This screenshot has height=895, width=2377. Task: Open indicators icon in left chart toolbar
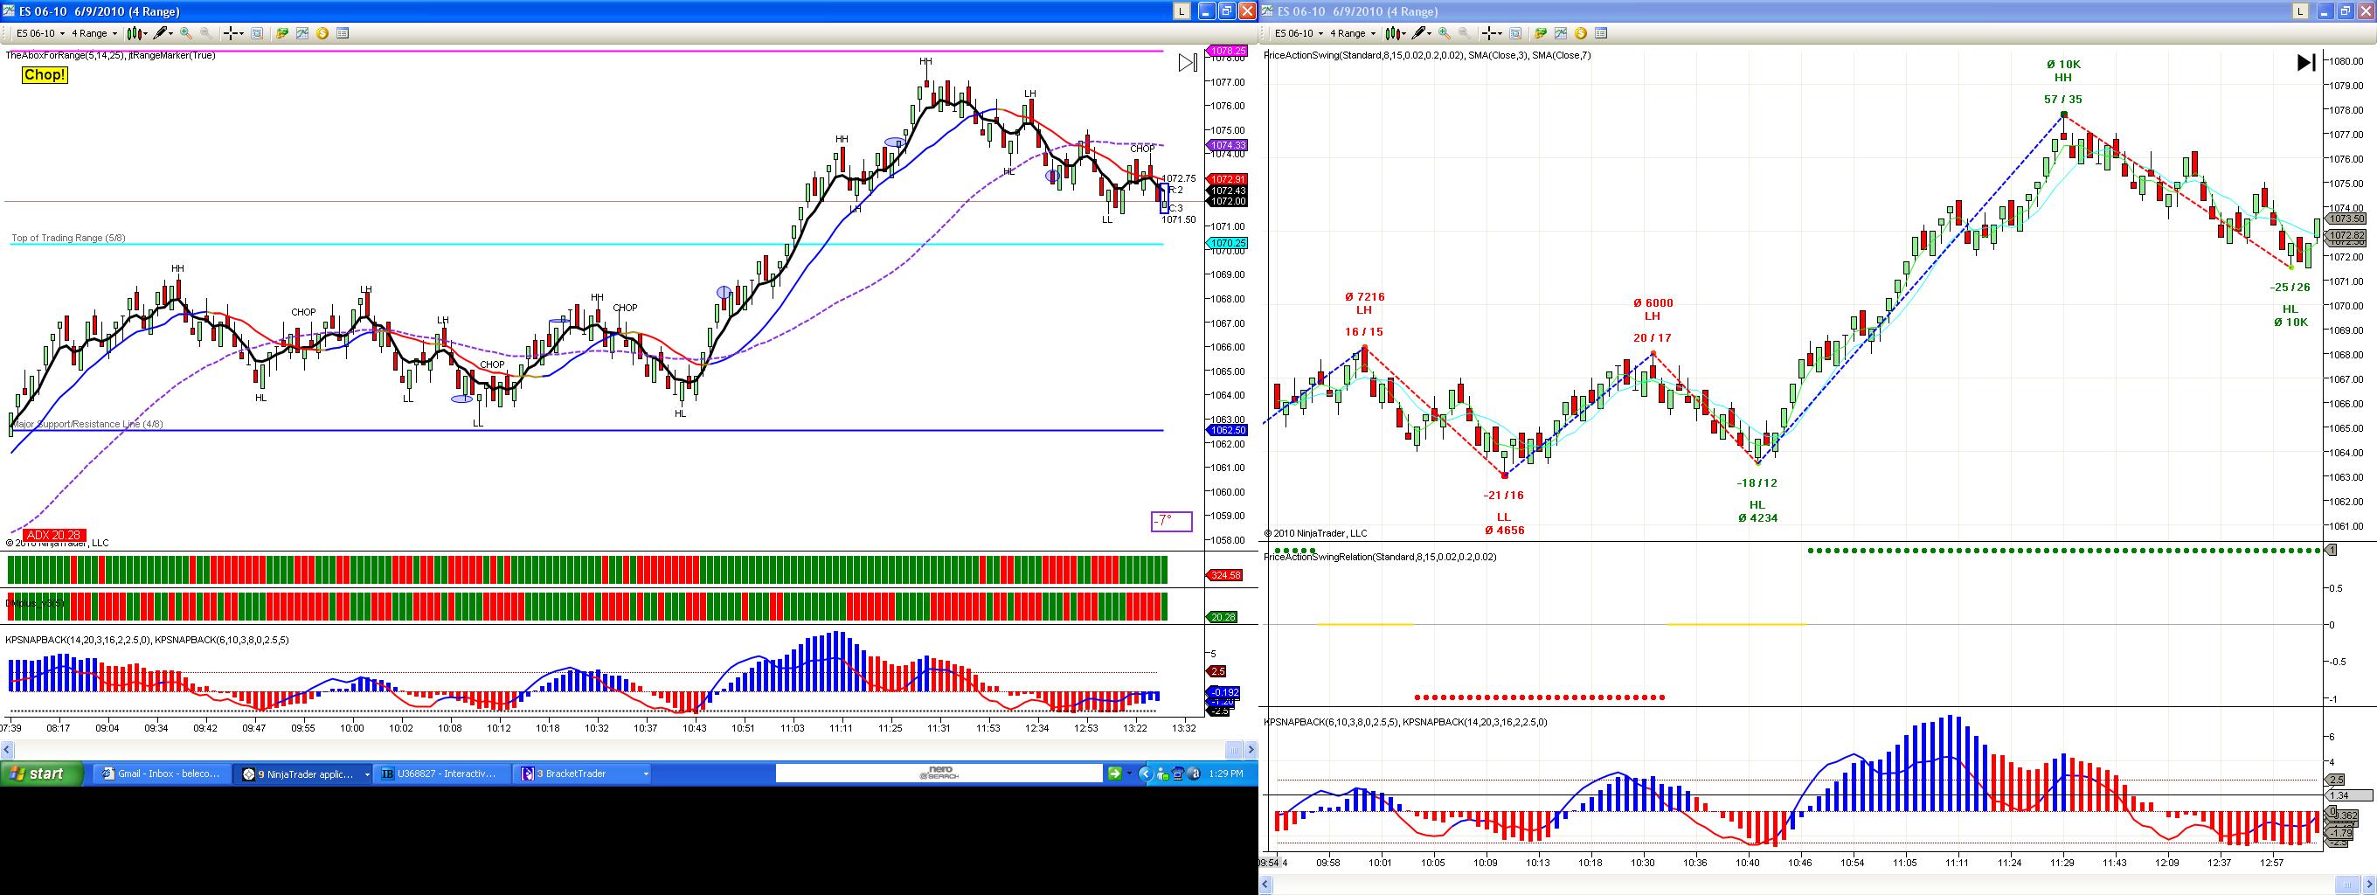302,33
